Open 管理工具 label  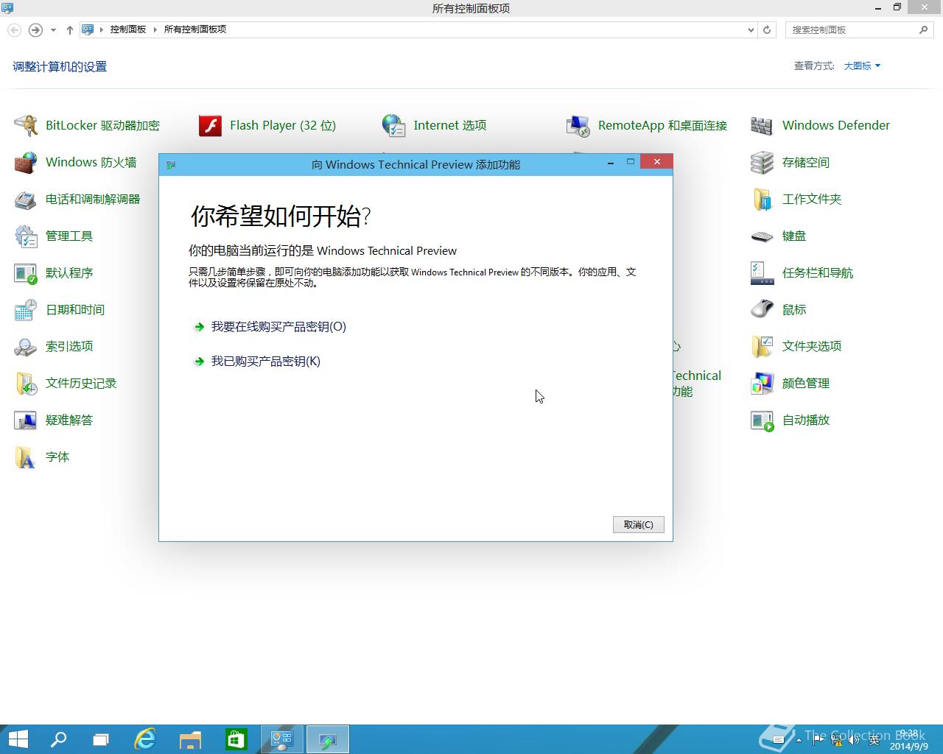(x=69, y=236)
